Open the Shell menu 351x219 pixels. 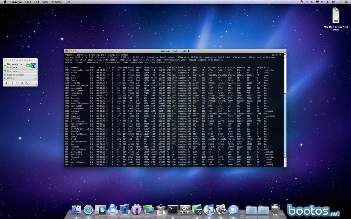28,2
